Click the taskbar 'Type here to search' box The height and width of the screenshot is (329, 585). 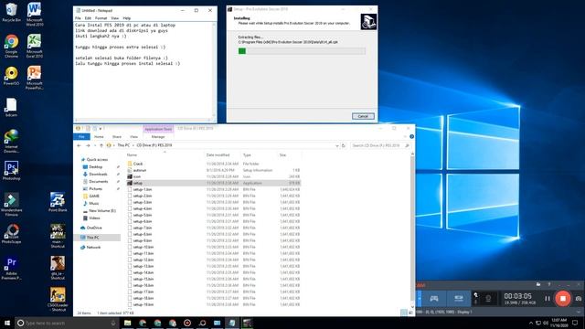(67, 323)
